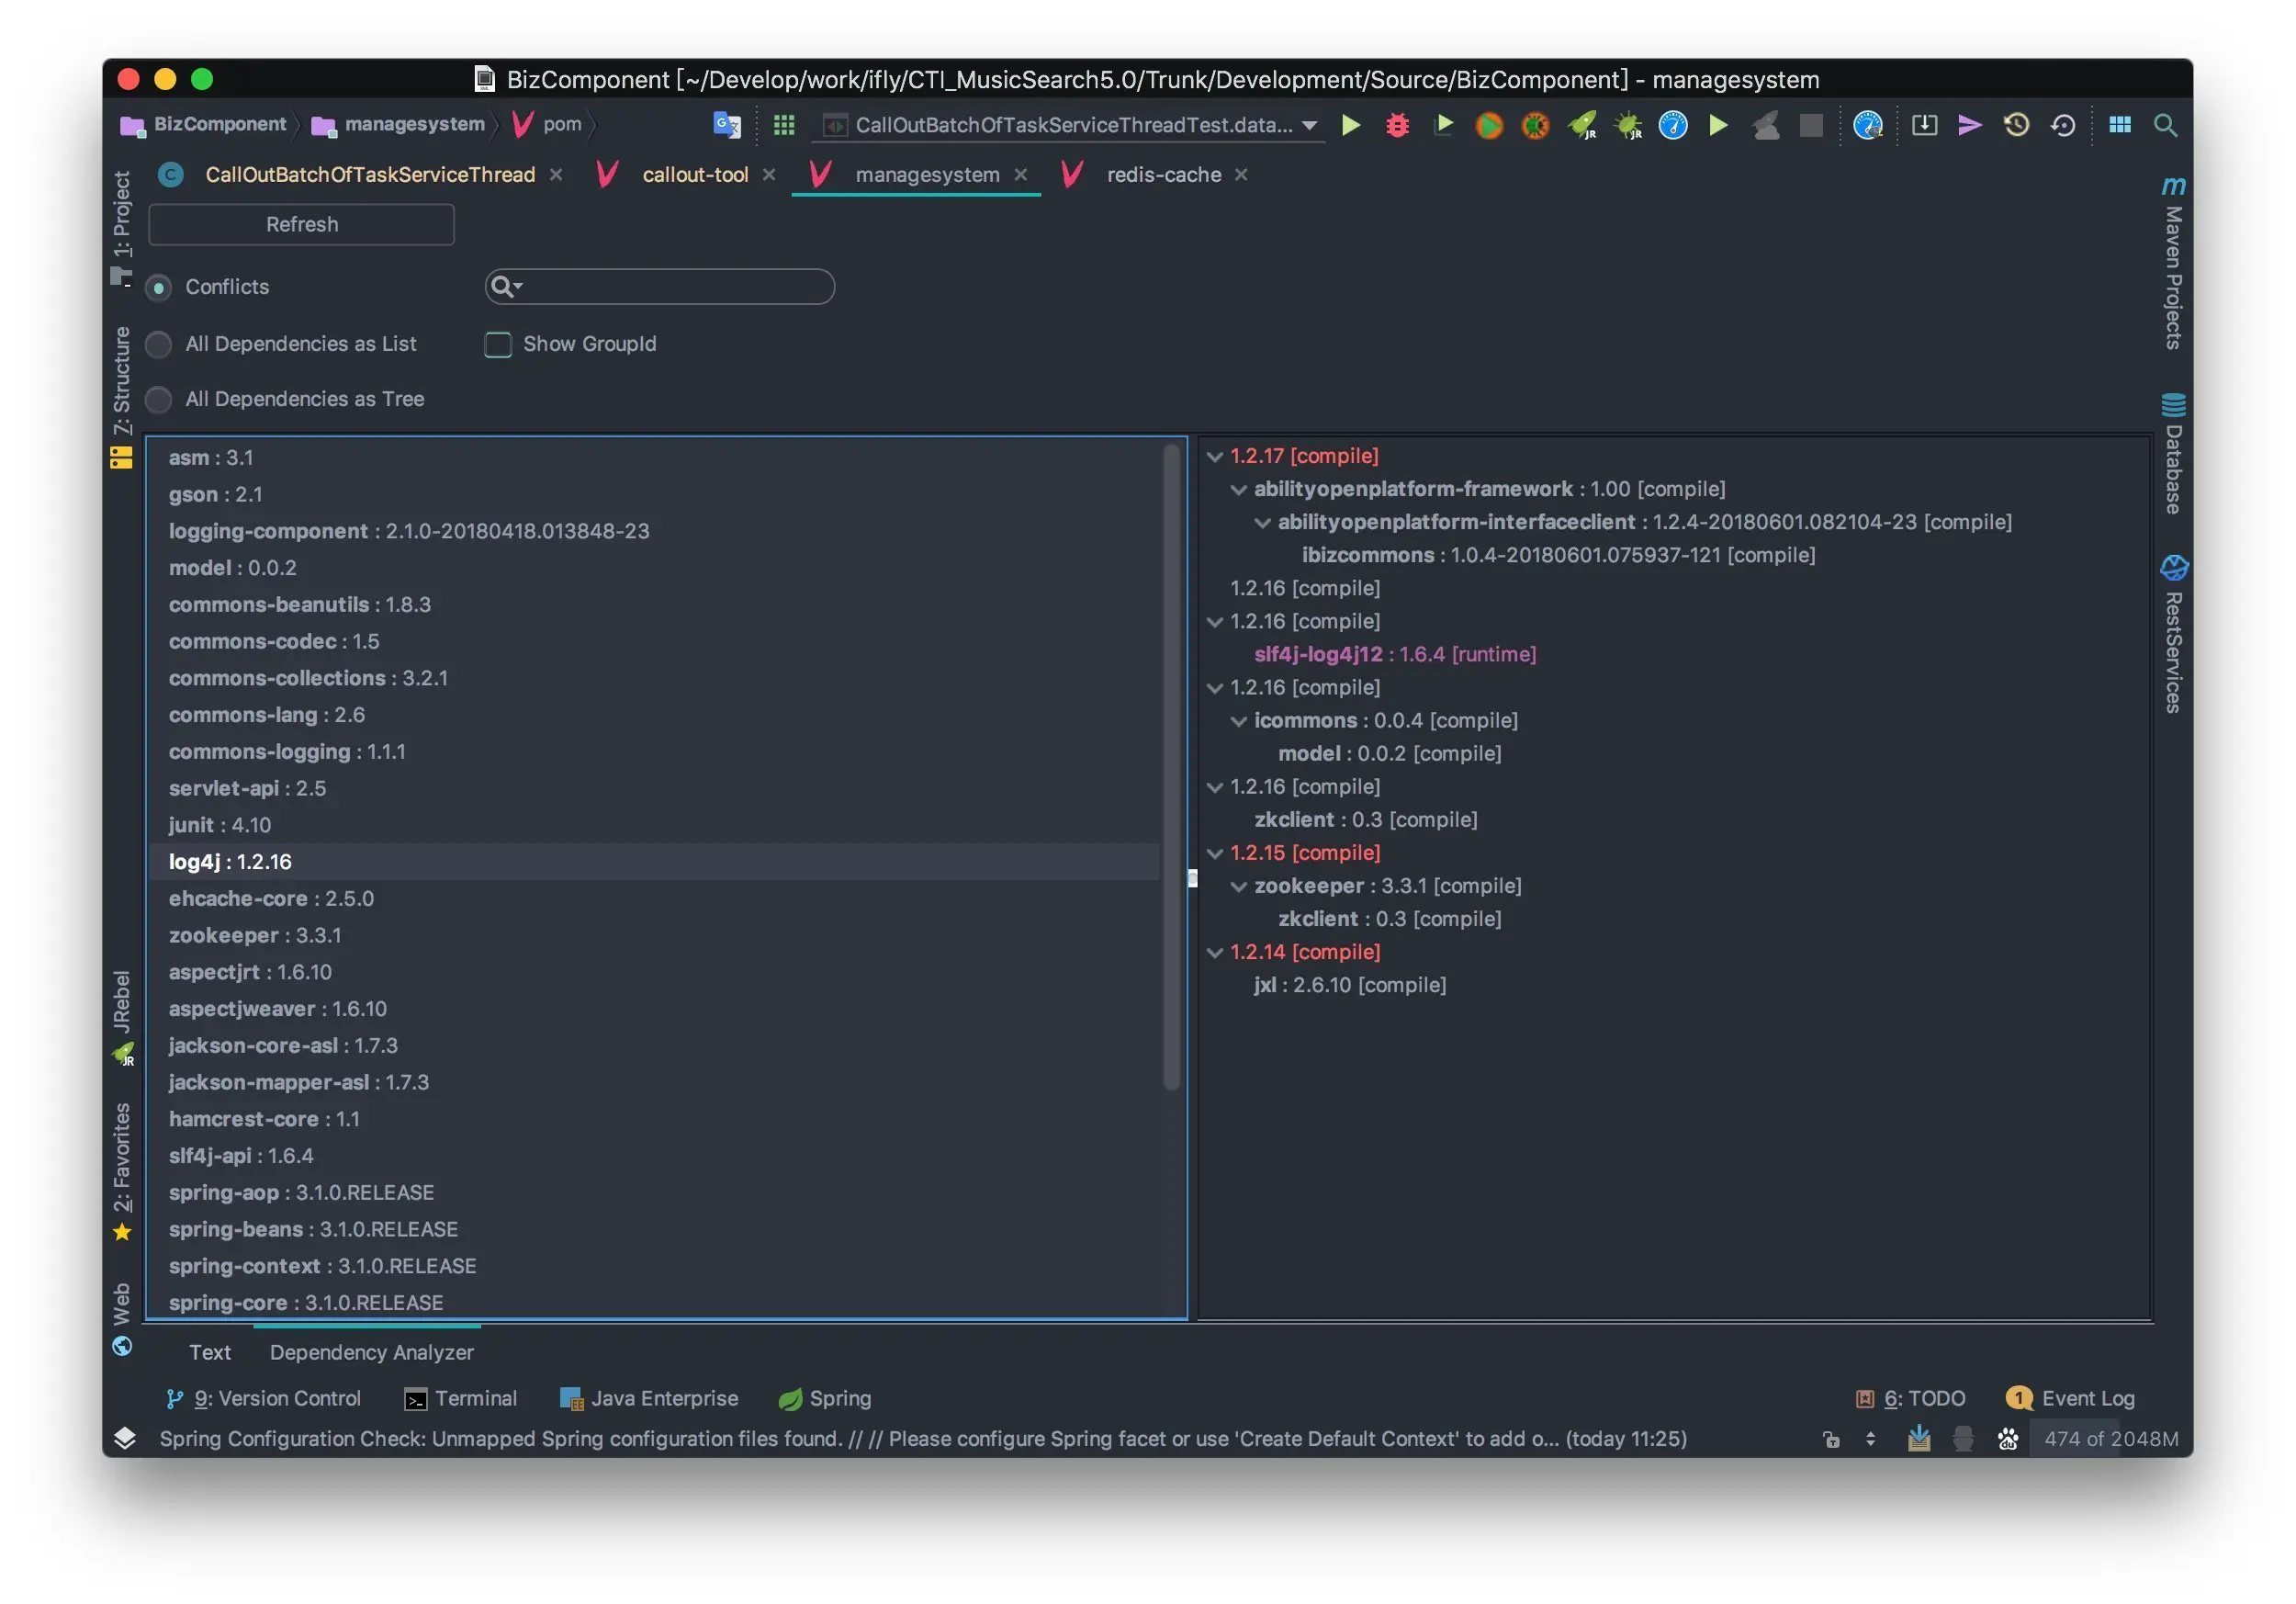This screenshot has width=2296, height=1604.
Task: Click the red Debug bug icon
Action: click(1397, 125)
